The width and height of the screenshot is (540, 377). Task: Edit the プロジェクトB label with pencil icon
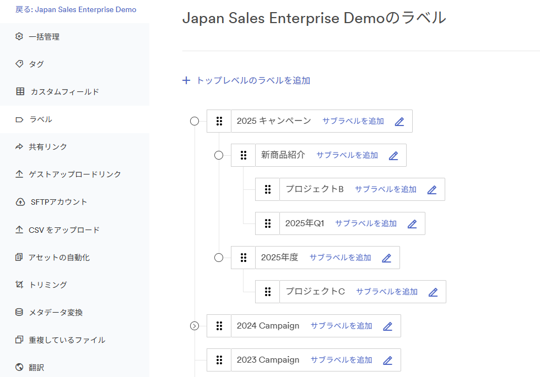[x=432, y=189]
